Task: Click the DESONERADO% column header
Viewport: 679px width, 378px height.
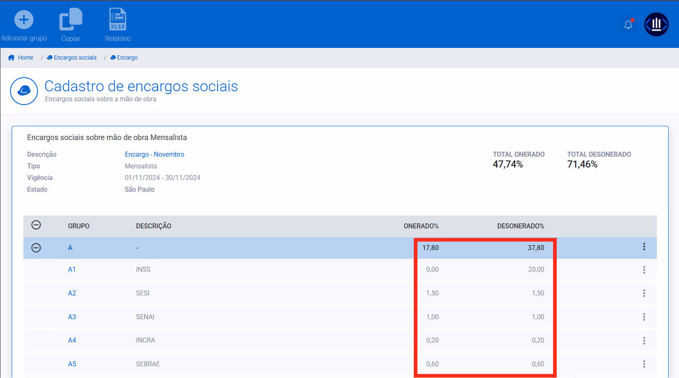Action: (521, 226)
